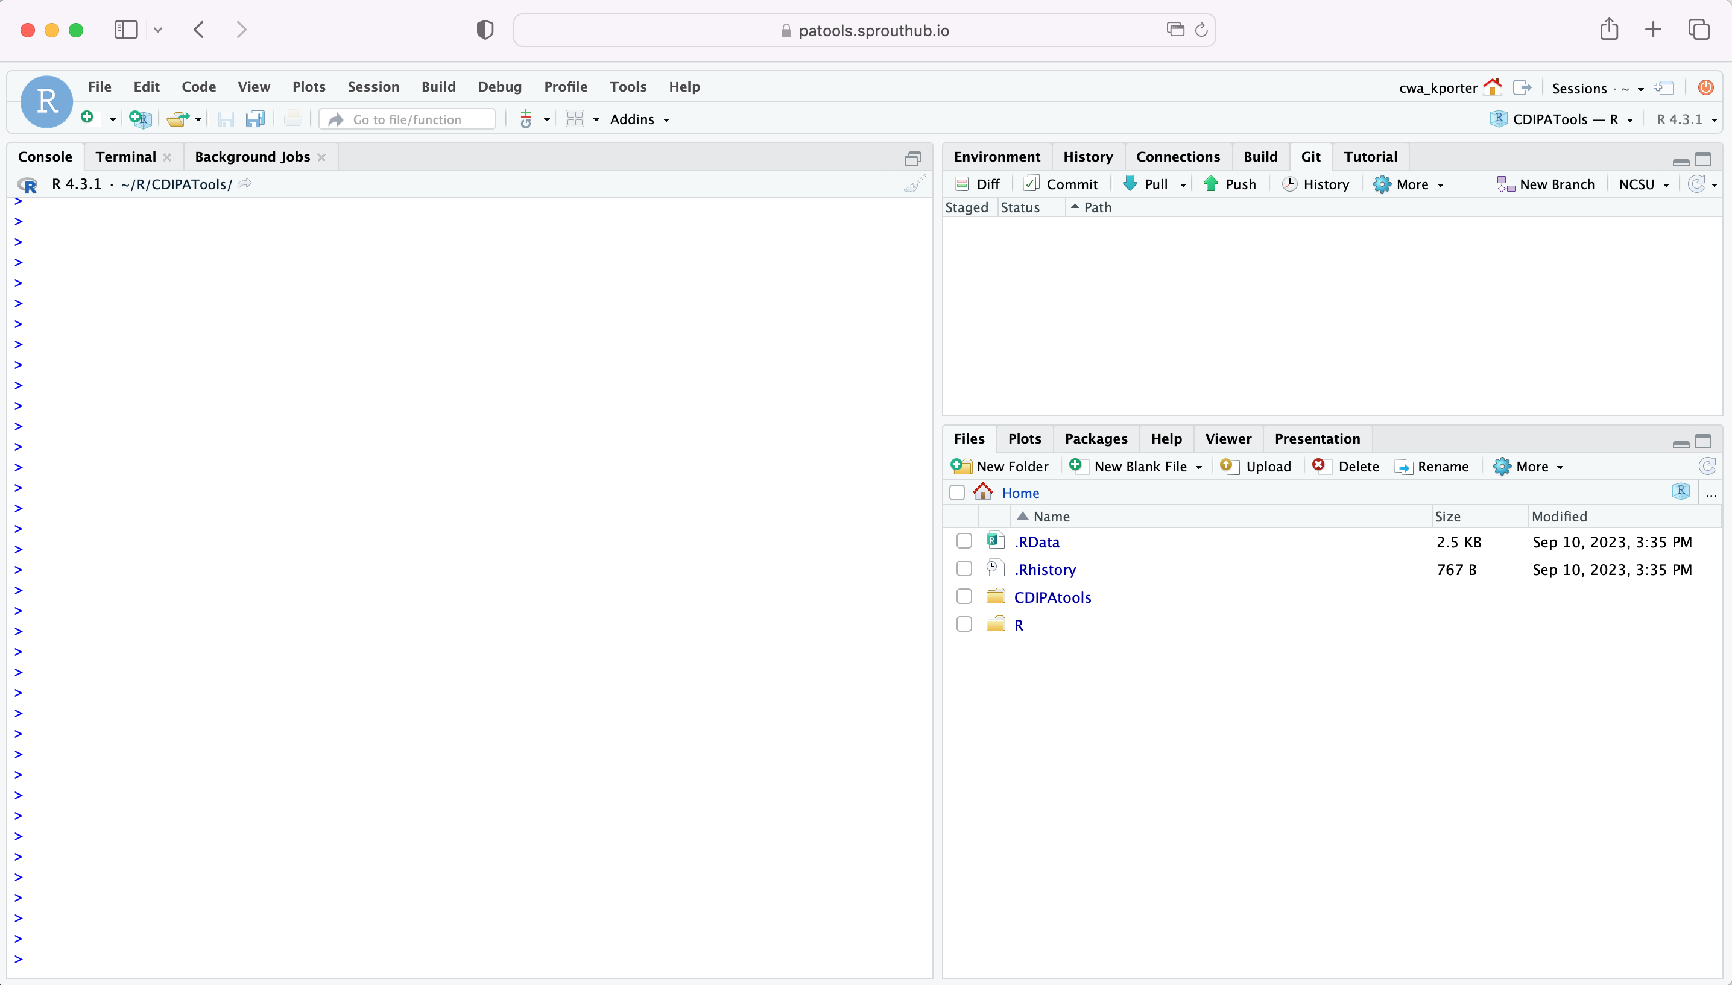Click the clear console broom icon

[915, 184]
